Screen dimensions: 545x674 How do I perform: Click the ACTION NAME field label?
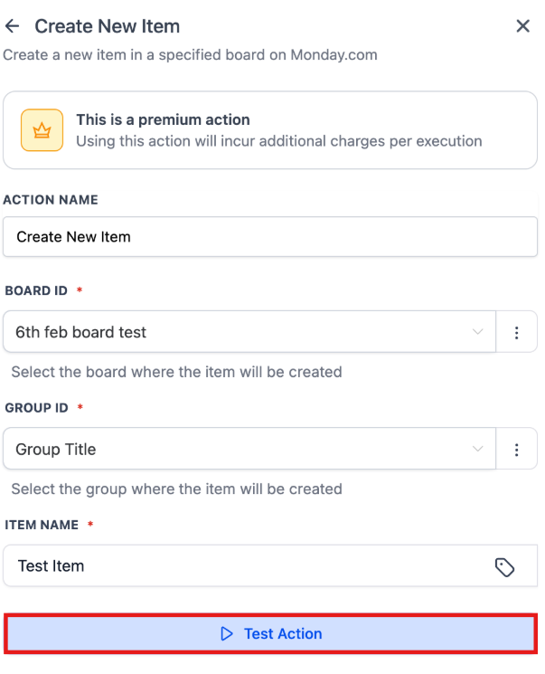click(x=51, y=200)
